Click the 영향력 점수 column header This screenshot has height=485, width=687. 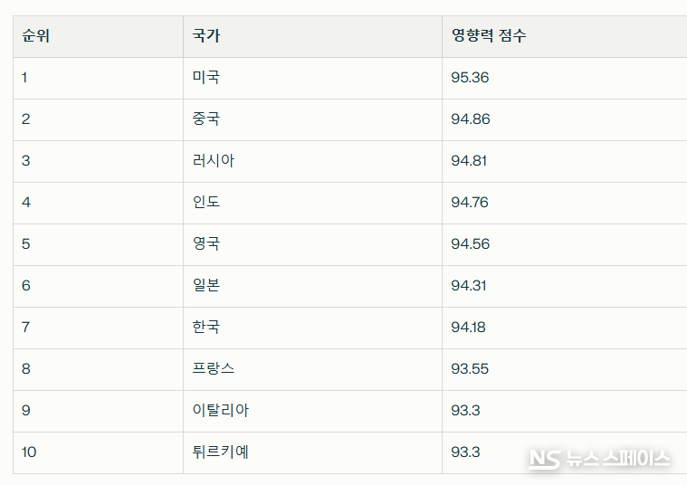(x=488, y=36)
